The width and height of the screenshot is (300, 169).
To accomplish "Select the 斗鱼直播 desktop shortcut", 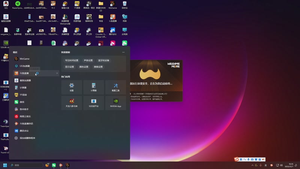I will (113, 18).
